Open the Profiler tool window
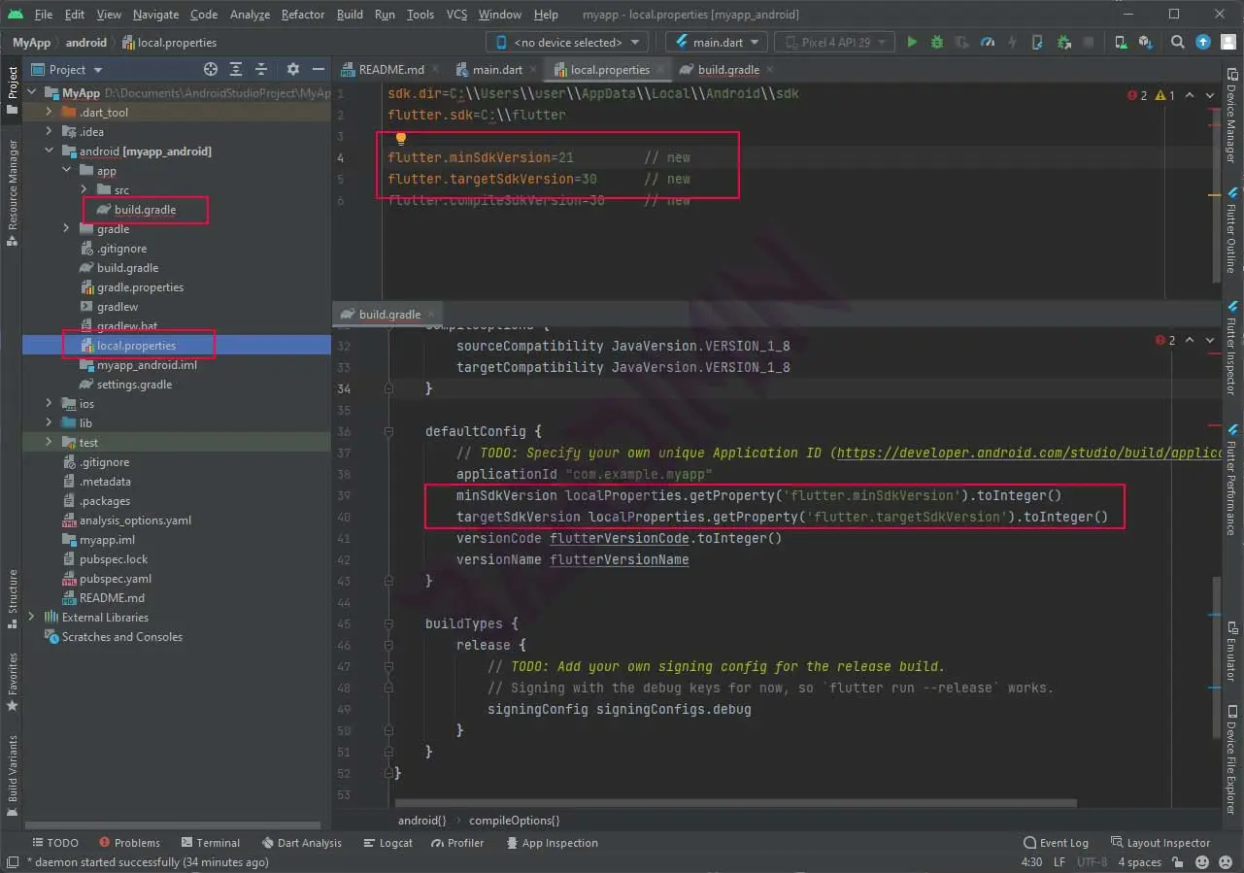The width and height of the screenshot is (1244, 873). (x=457, y=843)
